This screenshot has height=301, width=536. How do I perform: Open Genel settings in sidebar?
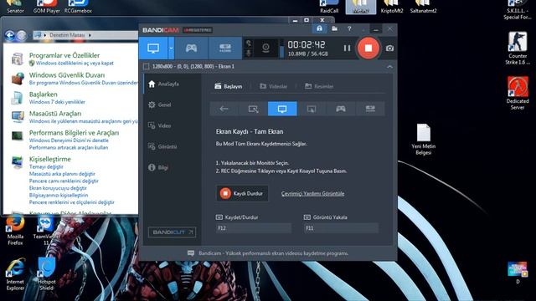(159, 105)
